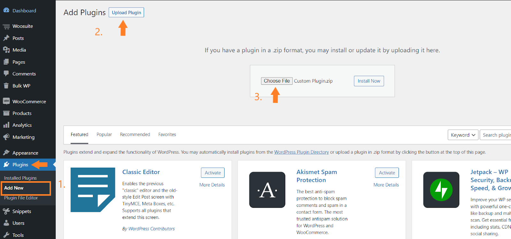Switch to the Recommended tab
Image resolution: width=511 pixels, height=239 pixels.
click(x=135, y=134)
